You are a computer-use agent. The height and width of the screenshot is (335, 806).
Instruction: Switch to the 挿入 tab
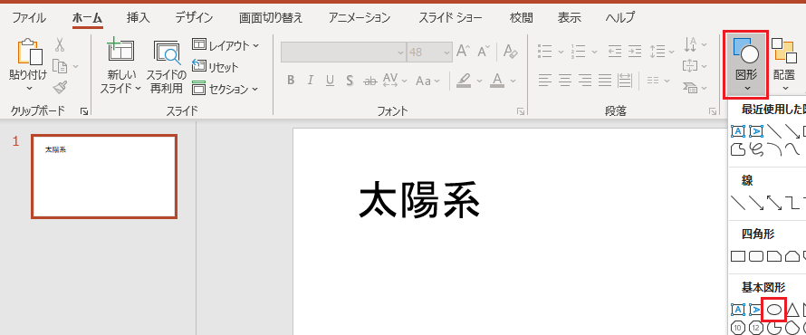pos(139,18)
